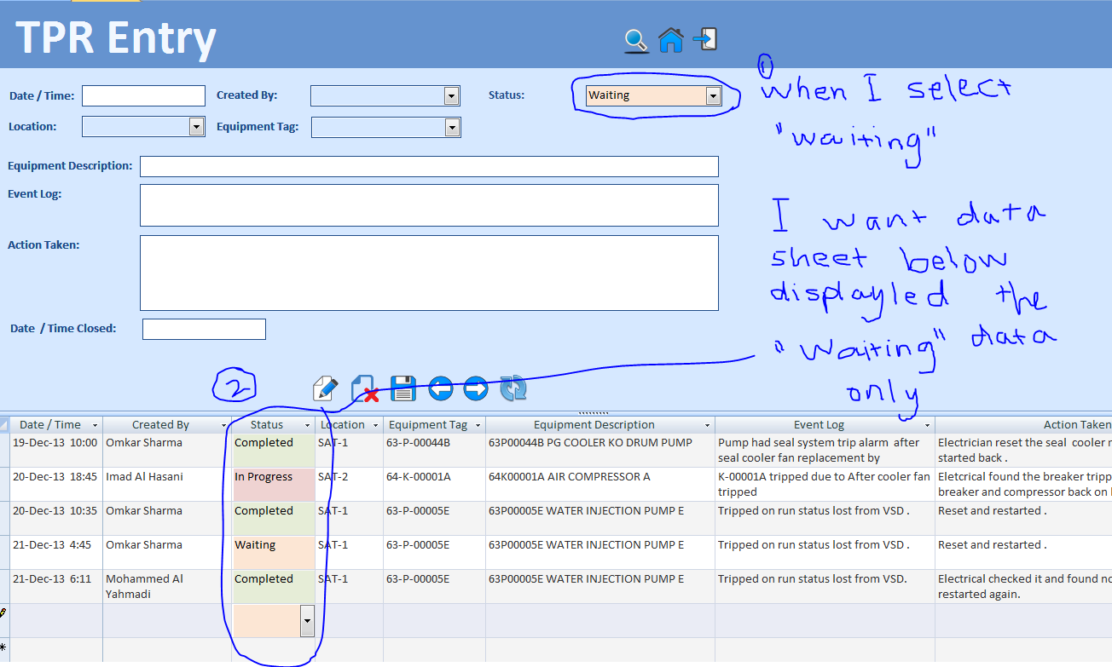Select the 63-P-00044B equipment tag cell
This screenshot has height=667, width=1112.
point(435,451)
